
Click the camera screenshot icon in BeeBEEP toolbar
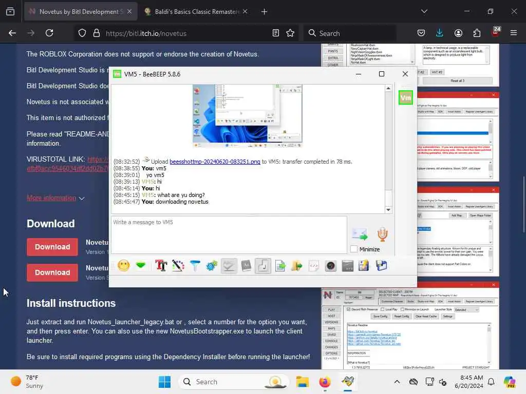pyautogui.click(x=330, y=266)
